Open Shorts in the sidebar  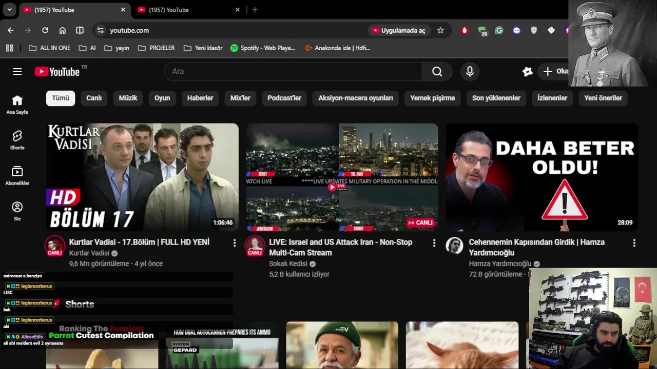[17, 140]
